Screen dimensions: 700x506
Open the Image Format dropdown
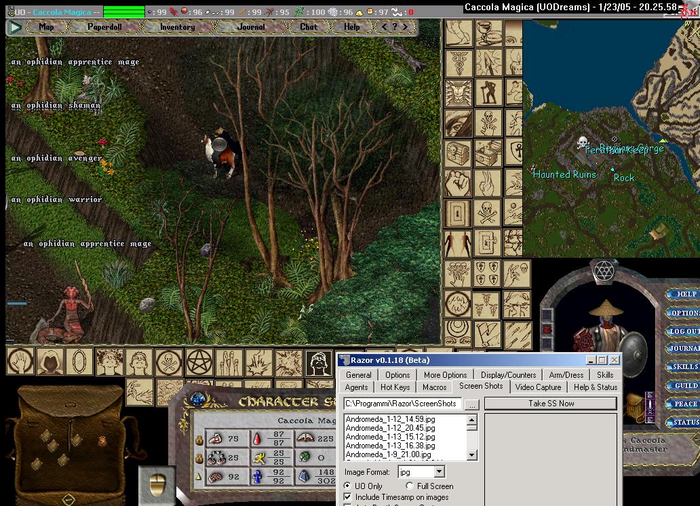coord(440,471)
